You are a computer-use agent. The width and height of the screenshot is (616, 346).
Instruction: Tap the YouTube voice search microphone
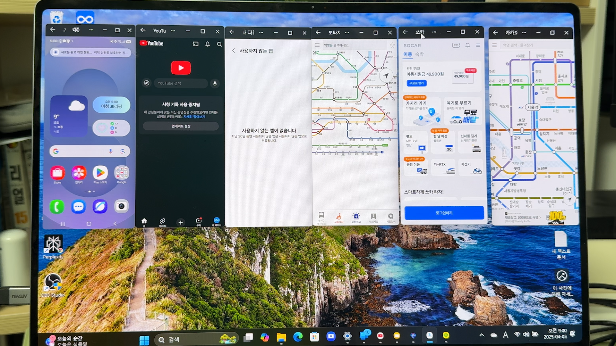click(x=215, y=83)
